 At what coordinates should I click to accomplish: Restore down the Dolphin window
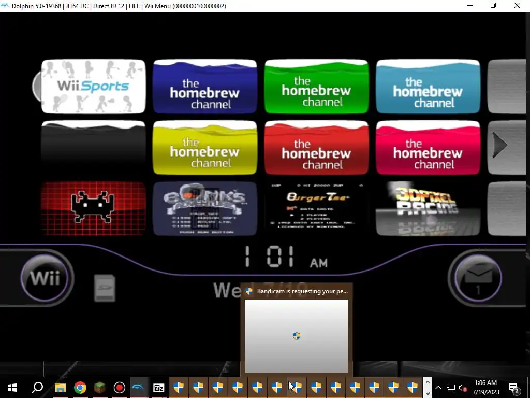click(493, 6)
